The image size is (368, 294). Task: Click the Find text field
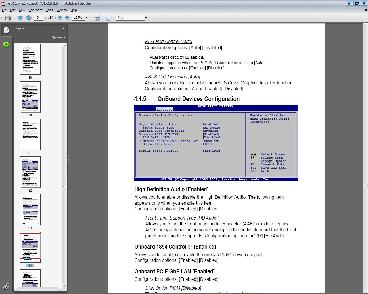pyautogui.click(x=130, y=18)
